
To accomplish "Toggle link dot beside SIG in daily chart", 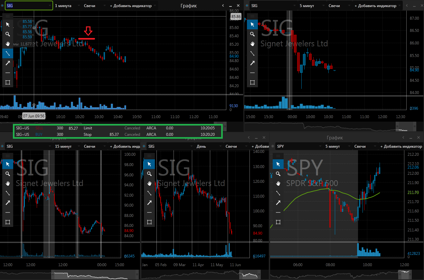I will pyautogui.click(x=144, y=146).
